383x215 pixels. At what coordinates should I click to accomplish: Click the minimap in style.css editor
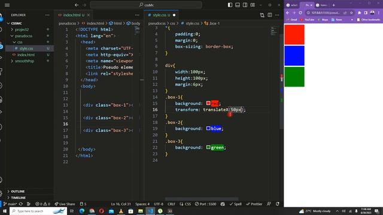273,31
